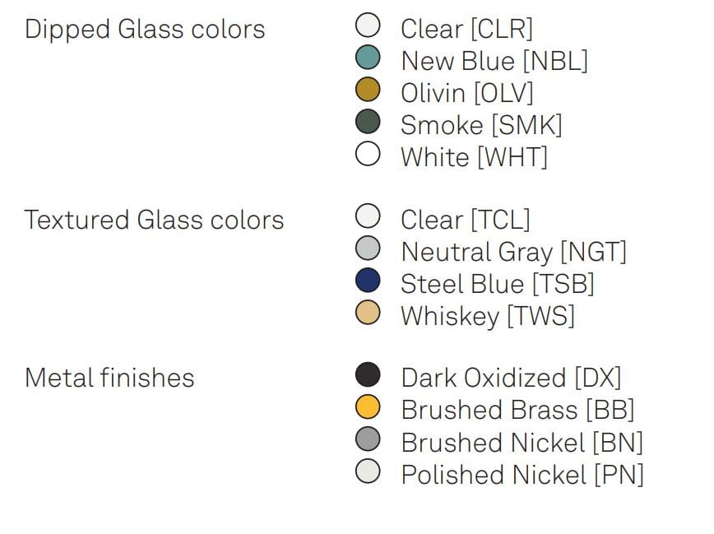Select the Smoke dipped glass swatch

click(368, 122)
